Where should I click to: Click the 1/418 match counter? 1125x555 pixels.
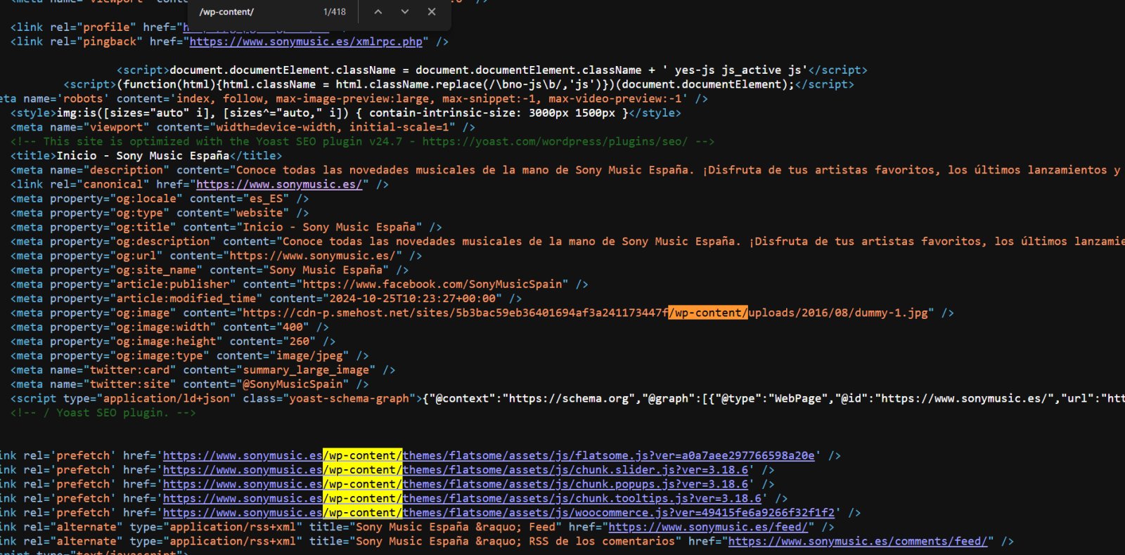tap(335, 12)
